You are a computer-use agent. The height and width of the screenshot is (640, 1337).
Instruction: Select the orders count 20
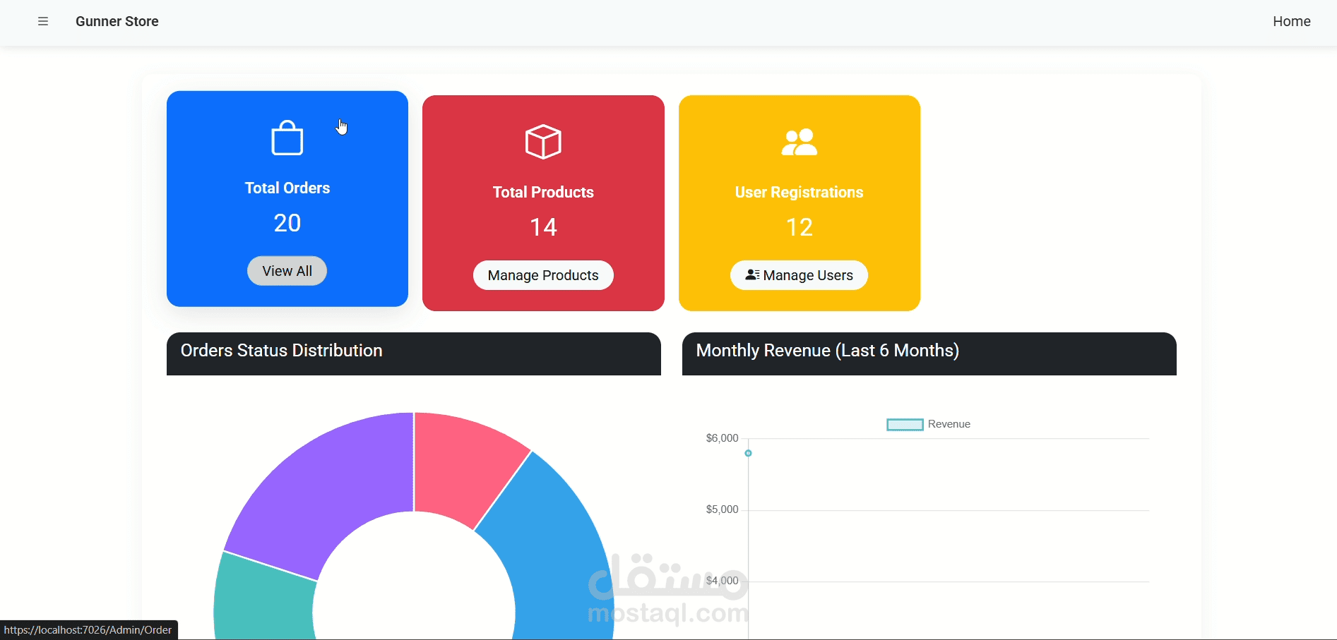[x=287, y=223]
